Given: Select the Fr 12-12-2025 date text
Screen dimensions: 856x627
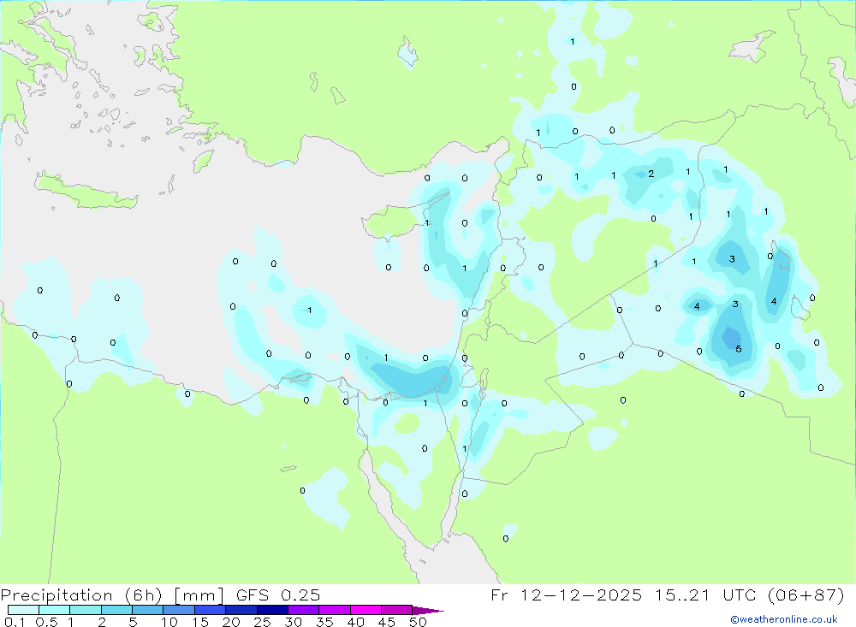Looking at the screenshot, I should (566, 594).
